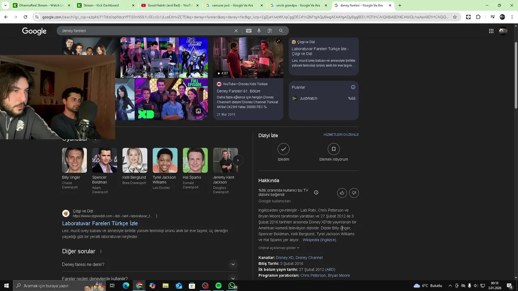Viewport: 518px width, 291px height.
Task: Clear the Google search box text
Action: [x=236, y=31]
